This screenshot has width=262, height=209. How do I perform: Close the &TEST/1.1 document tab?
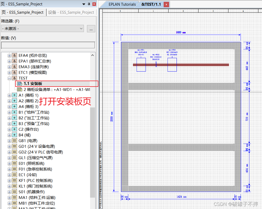coord(167,4)
